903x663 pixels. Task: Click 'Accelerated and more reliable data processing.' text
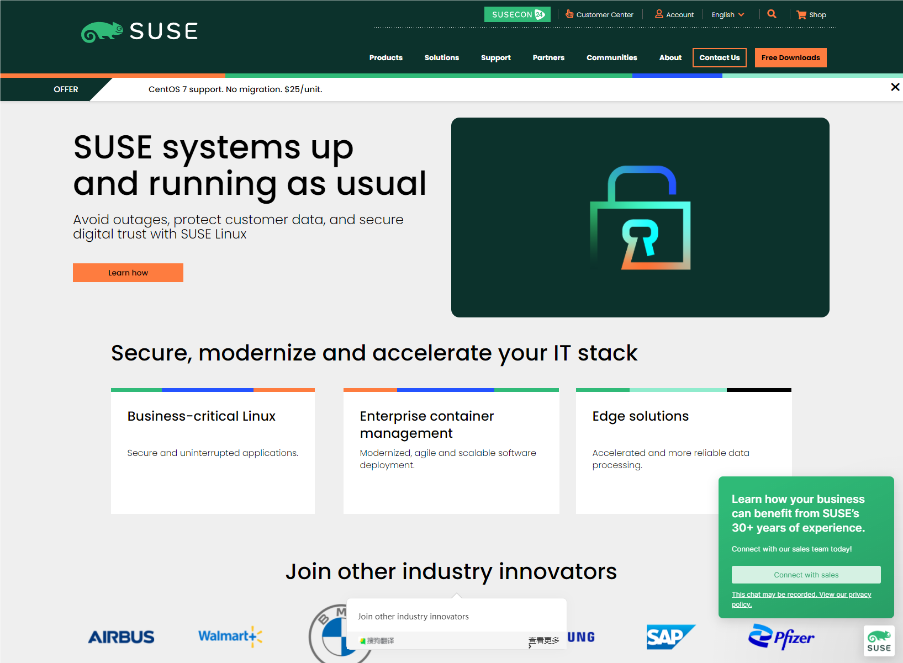(x=670, y=459)
